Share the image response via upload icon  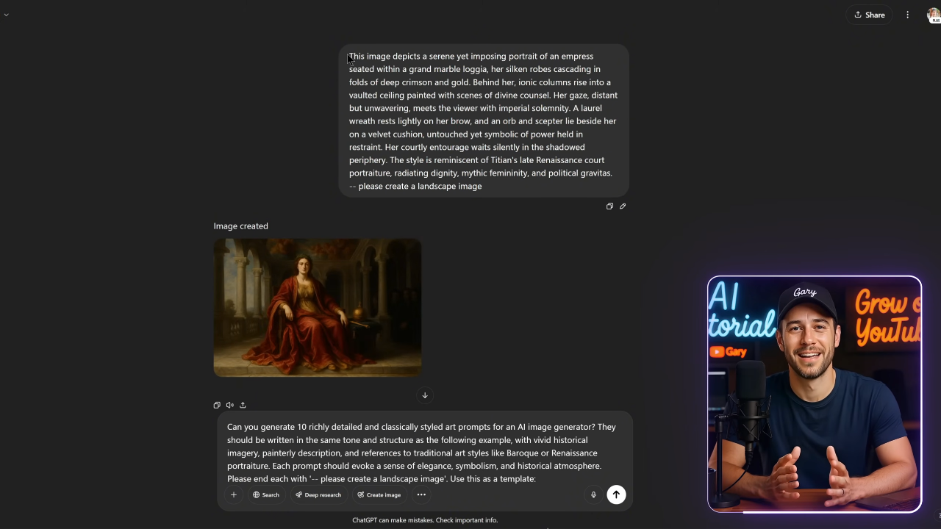pyautogui.click(x=243, y=405)
